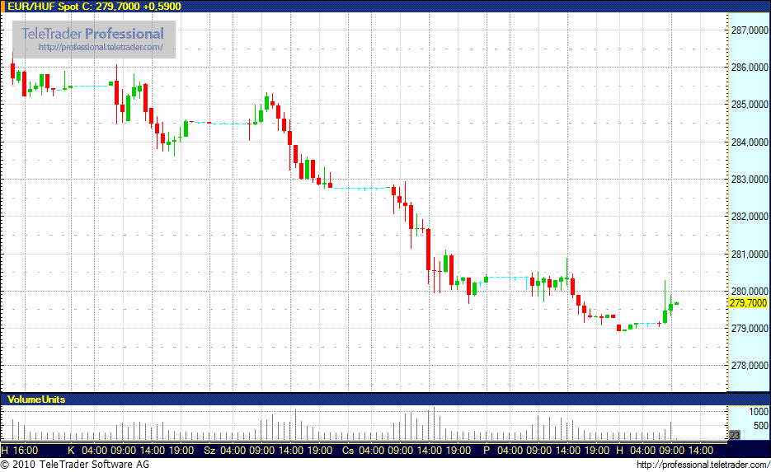Select the 283,0000 price axis label
Screen dimensions: 771x472
[750, 180]
